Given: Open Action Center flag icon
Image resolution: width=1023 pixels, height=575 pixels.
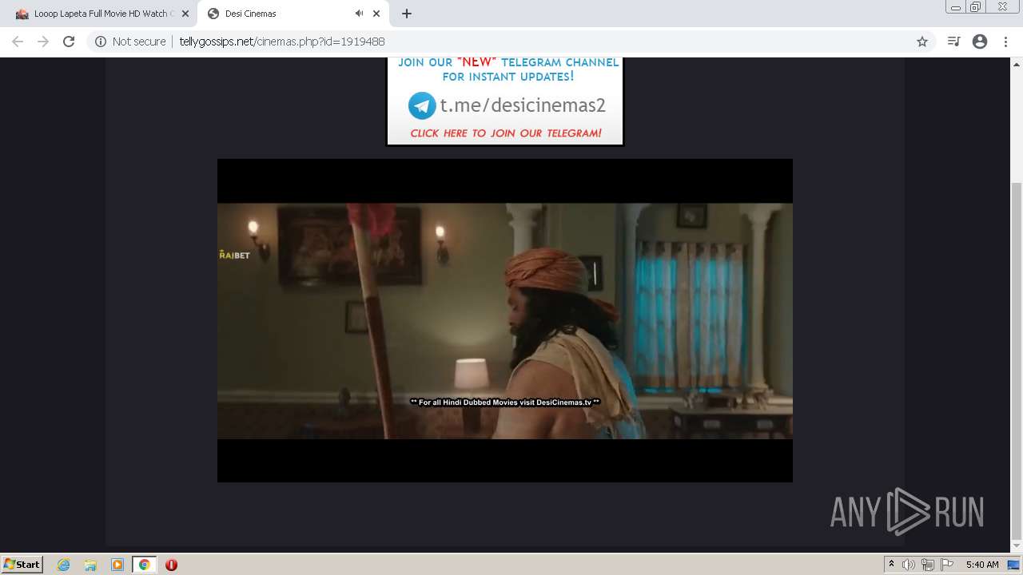Looking at the screenshot, I should pos(947,565).
